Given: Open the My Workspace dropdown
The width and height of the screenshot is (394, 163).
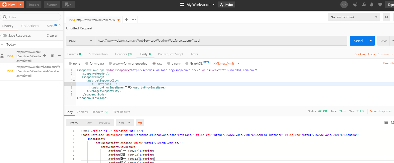Looking at the screenshot, I should coord(197,4).
